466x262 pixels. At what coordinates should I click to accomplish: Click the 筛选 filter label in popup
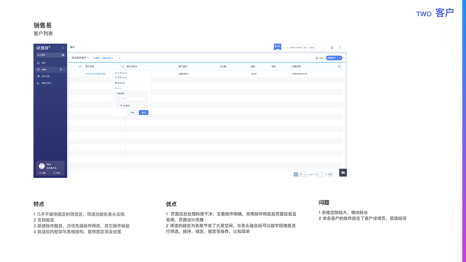tap(118, 88)
